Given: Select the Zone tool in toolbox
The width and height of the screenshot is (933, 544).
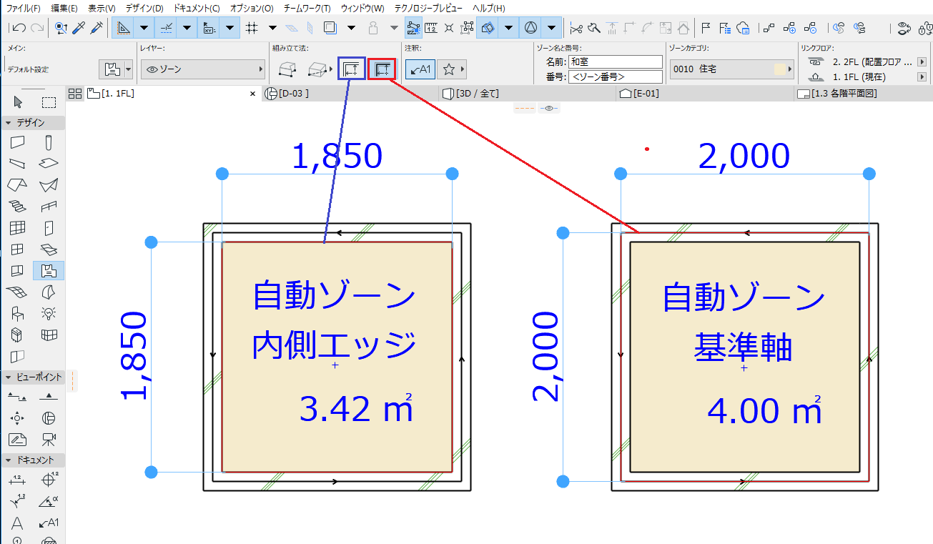Looking at the screenshot, I should pyautogui.click(x=49, y=270).
